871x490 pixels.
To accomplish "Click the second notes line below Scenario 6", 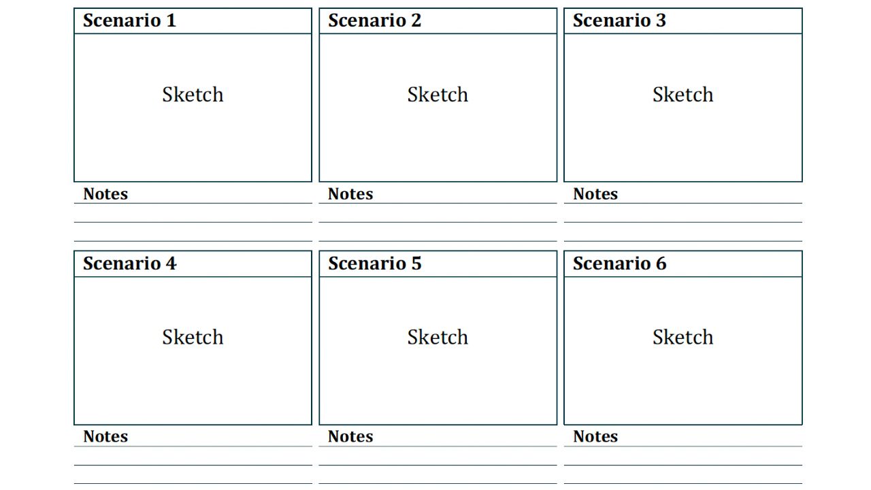I will (x=683, y=465).
